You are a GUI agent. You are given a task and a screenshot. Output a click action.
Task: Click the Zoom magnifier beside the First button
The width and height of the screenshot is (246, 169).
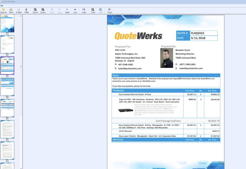(x=43, y=11)
